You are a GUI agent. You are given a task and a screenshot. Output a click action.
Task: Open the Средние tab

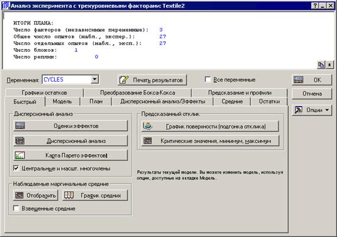pos(232,102)
